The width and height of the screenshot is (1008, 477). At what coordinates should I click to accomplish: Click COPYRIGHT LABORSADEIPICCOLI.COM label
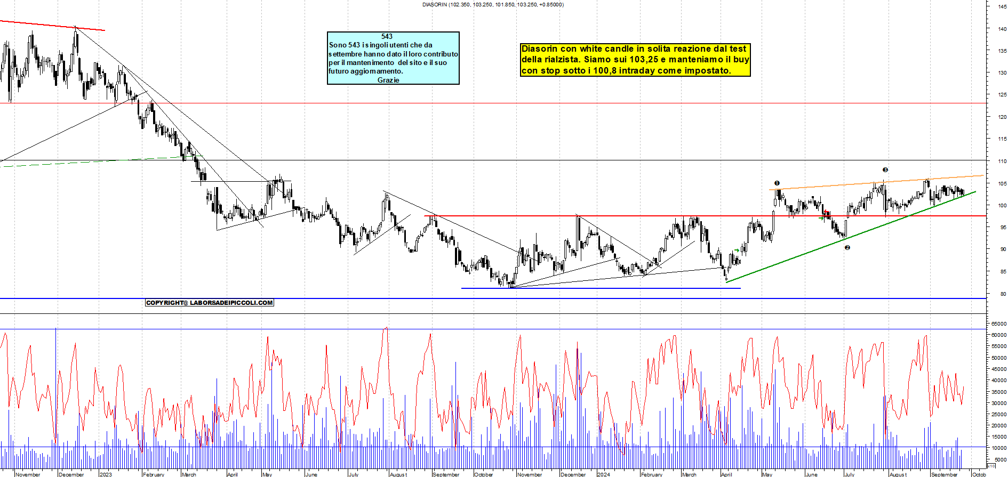point(210,303)
